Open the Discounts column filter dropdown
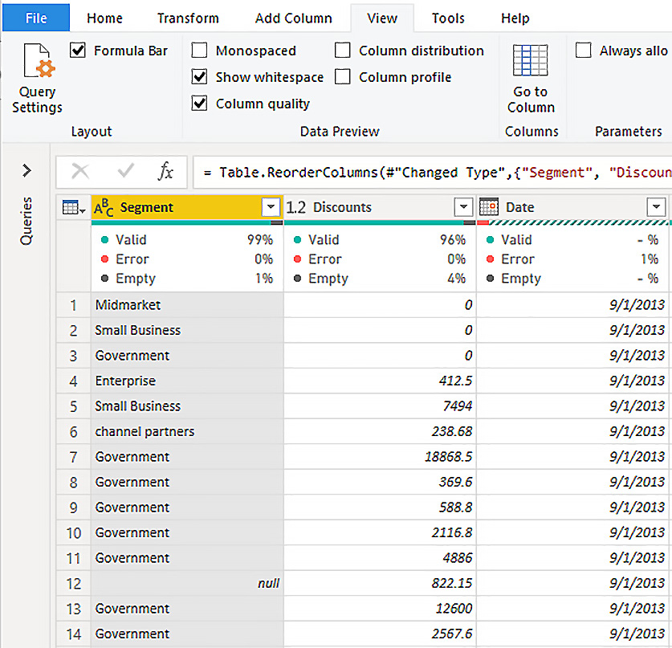Screen dimensions: 672x648 pyautogui.click(x=463, y=208)
